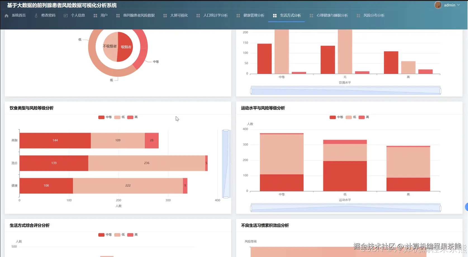Click the grid icon beside 人口统计学分析

(x=198, y=16)
